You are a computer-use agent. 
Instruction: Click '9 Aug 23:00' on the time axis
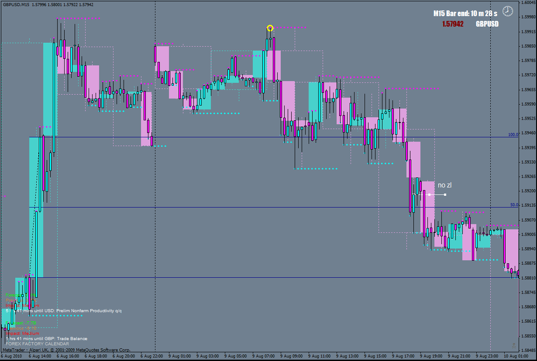pos(487,356)
